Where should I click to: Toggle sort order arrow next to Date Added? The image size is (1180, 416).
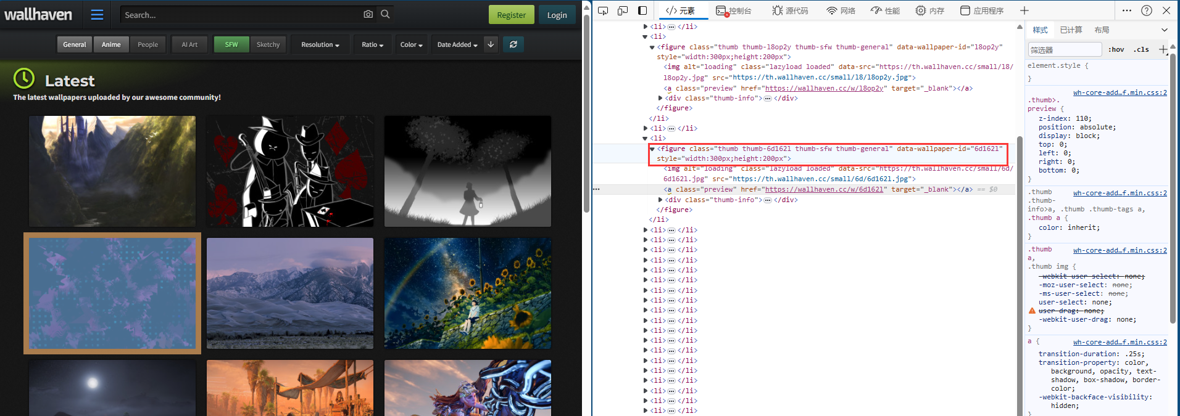coord(491,44)
